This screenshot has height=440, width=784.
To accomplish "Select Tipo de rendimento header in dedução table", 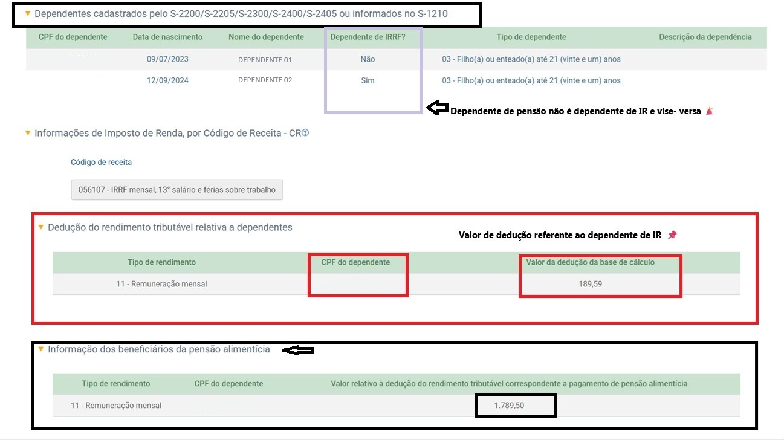I will pyautogui.click(x=161, y=262).
